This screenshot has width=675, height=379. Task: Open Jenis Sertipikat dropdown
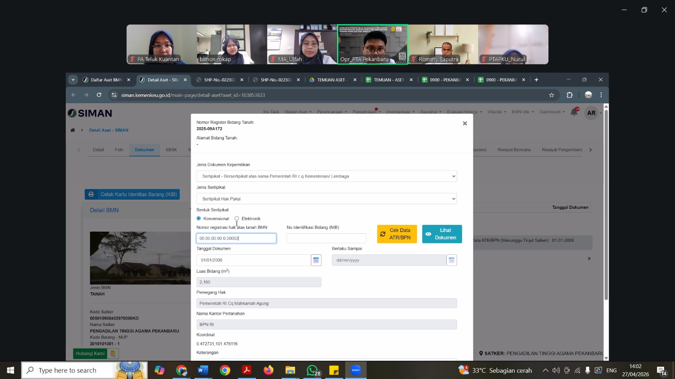(x=327, y=199)
